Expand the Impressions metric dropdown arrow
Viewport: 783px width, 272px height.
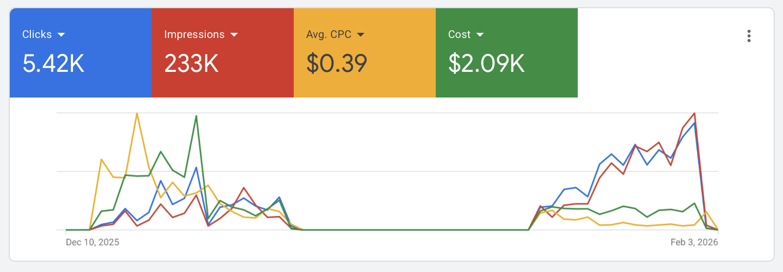(x=234, y=35)
